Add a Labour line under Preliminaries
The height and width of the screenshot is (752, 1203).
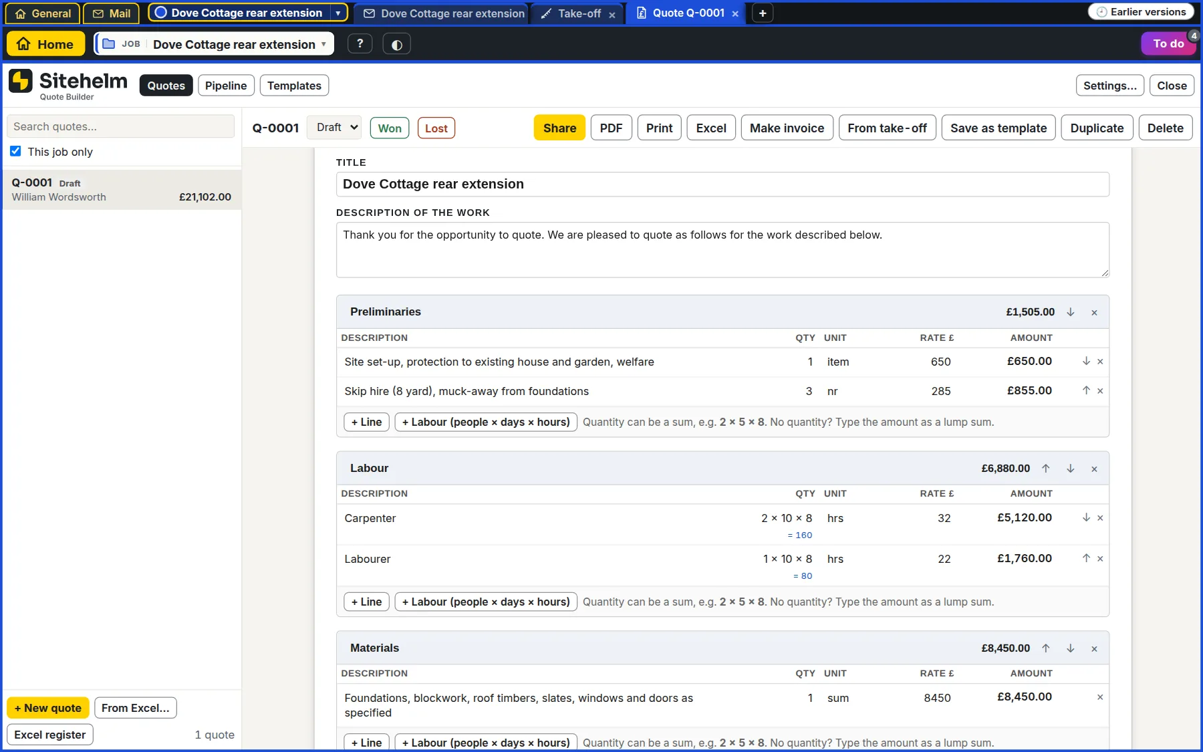[486, 422]
